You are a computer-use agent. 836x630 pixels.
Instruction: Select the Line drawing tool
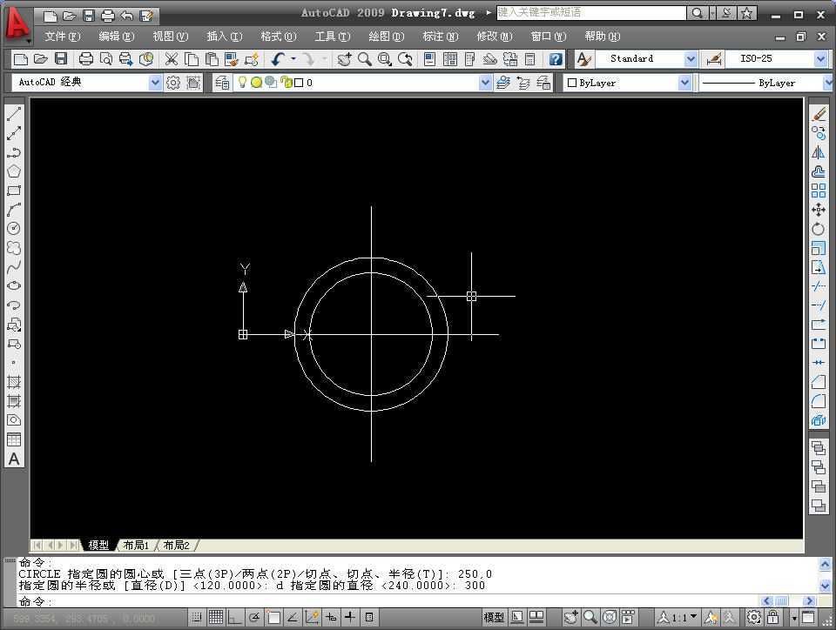click(x=14, y=114)
